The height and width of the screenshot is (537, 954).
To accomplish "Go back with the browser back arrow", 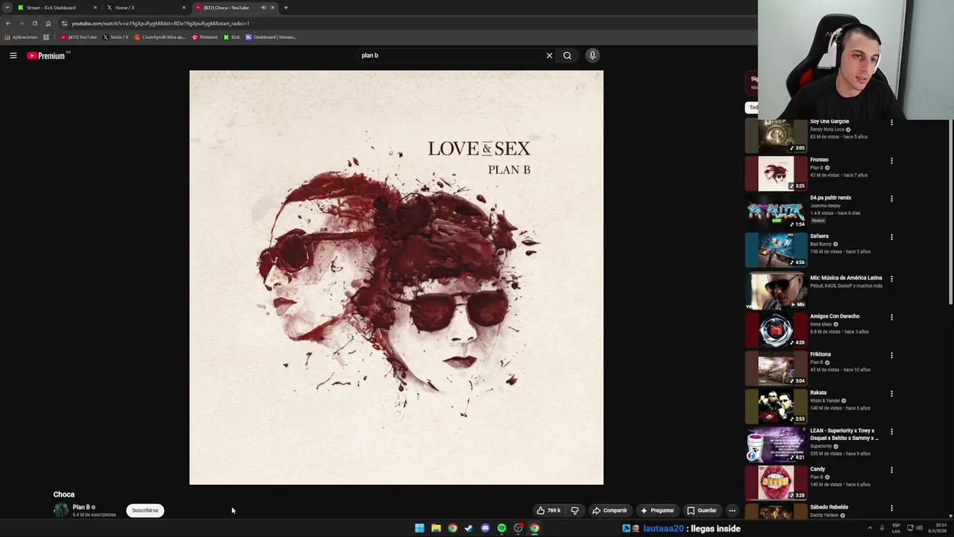I will [x=8, y=23].
